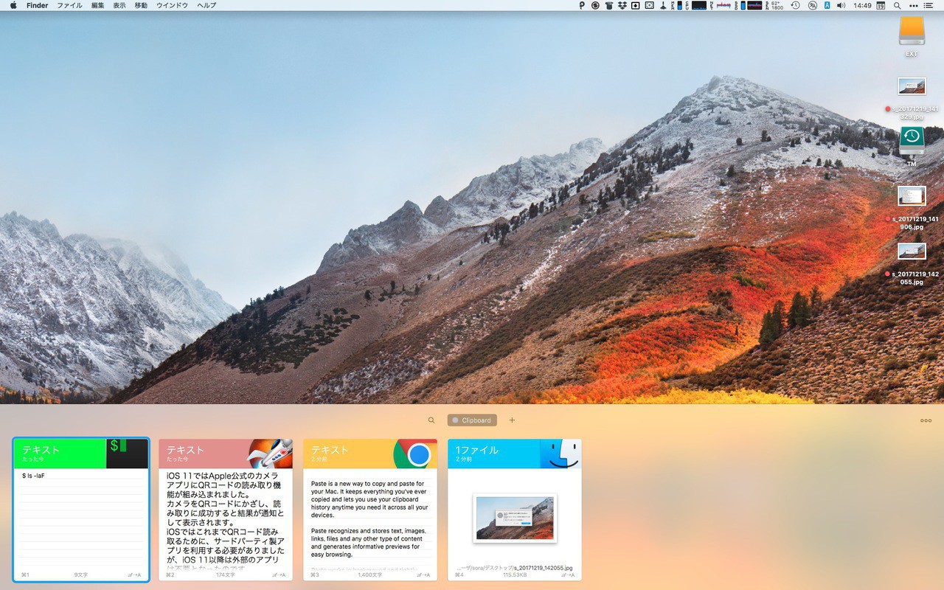Click the Dropbox menu bar icon
This screenshot has width=944, height=590.
[x=622, y=5]
